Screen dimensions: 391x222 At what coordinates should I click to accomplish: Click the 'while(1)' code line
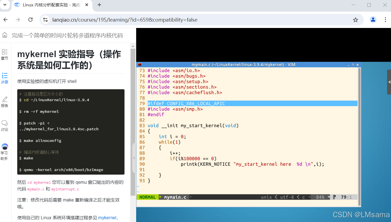(x=170, y=142)
